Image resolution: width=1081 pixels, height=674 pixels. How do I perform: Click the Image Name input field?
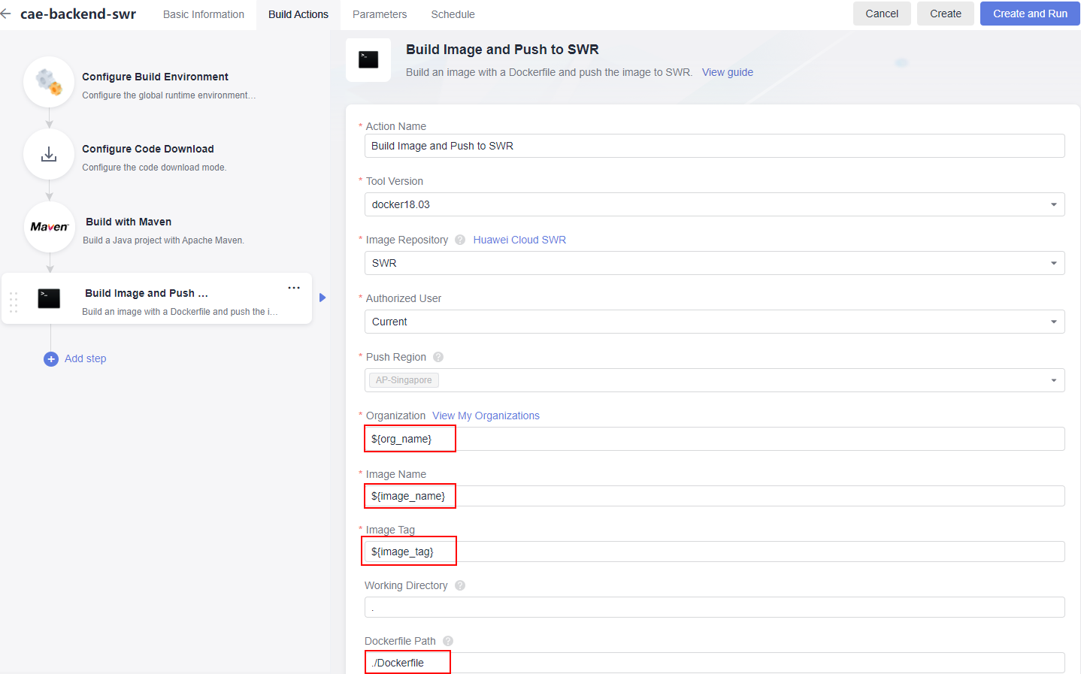(714, 496)
